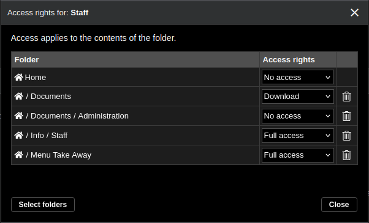The height and width of the screenshot is (223, 369).
Task: Remove the Documents / Administration entry via trash icon
Action: (346, 116)
